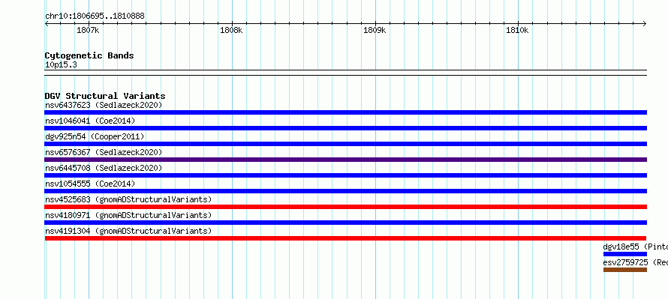Open the nsv1054555 (Coe2014) label

(x=90, y=184)
